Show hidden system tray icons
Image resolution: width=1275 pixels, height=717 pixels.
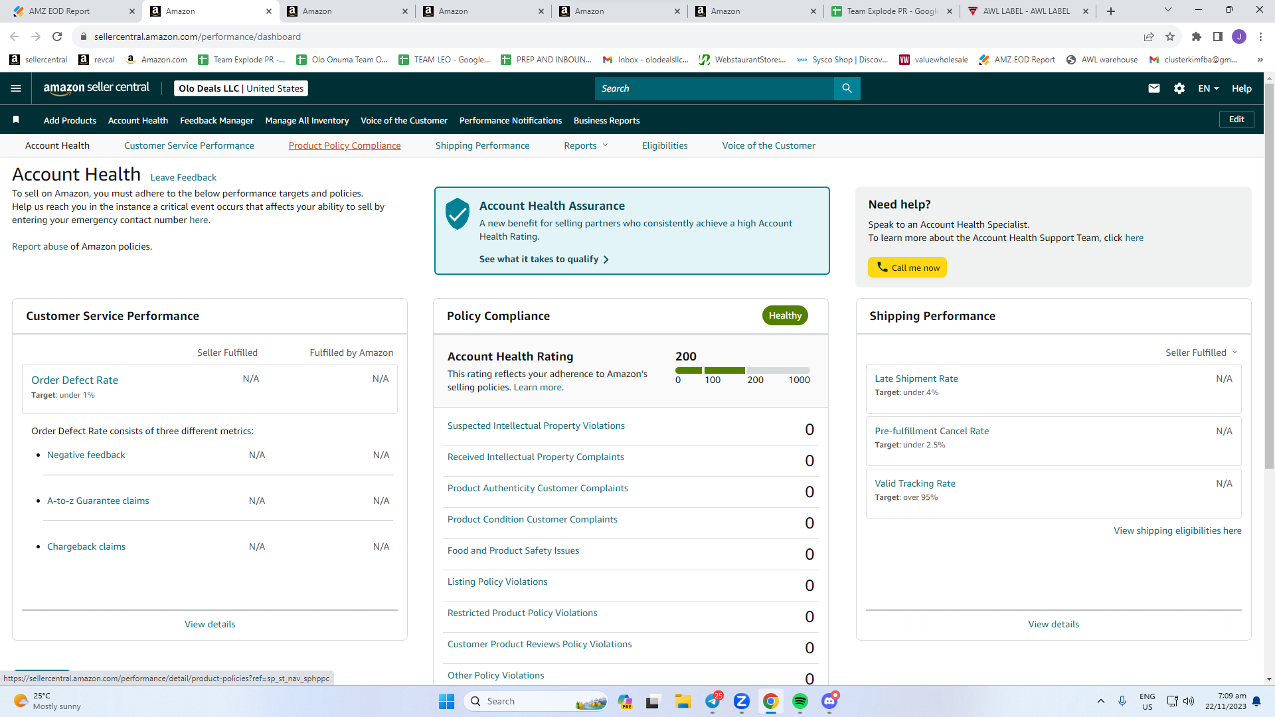pyautogui.click(x=1101, y=701)
